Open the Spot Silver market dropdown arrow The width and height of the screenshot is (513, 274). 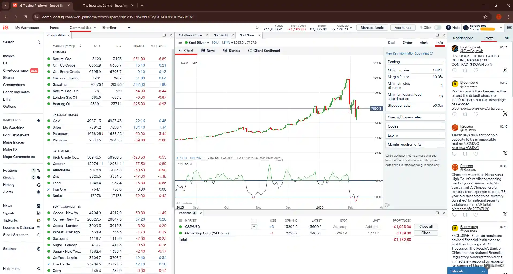[x=208, y=43]
